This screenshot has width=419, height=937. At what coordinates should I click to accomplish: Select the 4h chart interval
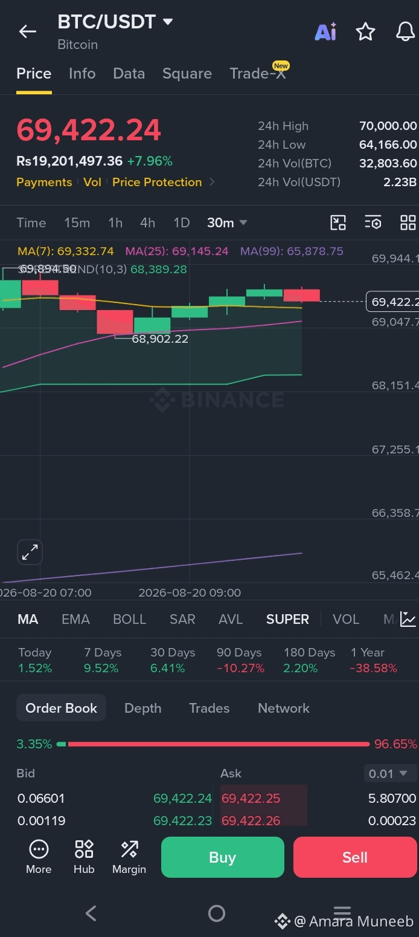click(x=148, y=222)
